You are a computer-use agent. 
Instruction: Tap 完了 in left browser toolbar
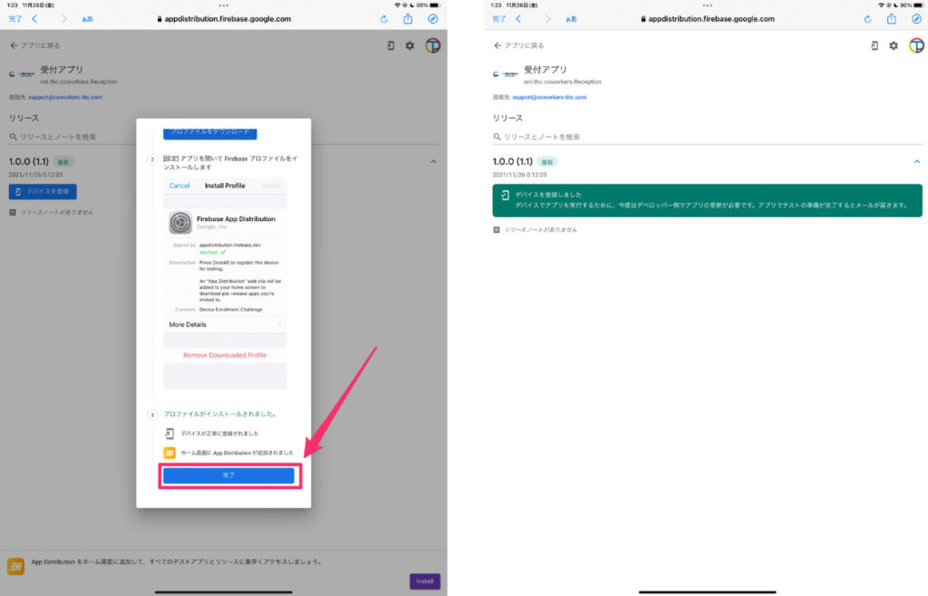[15, 19]
